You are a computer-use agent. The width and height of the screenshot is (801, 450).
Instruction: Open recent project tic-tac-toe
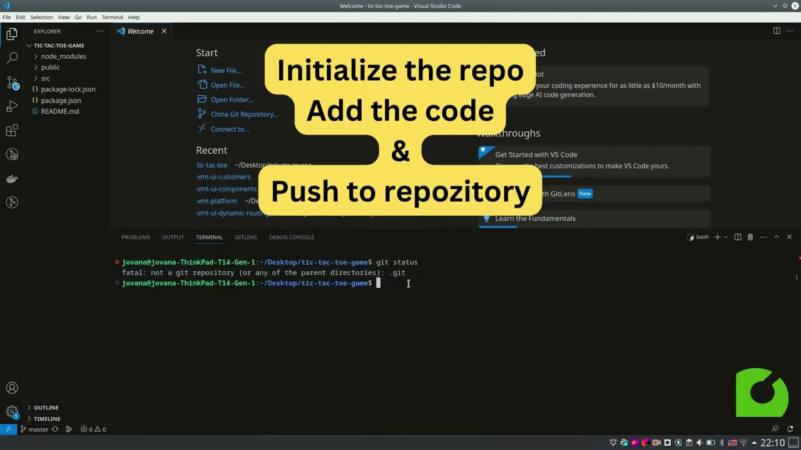[212, 165]
